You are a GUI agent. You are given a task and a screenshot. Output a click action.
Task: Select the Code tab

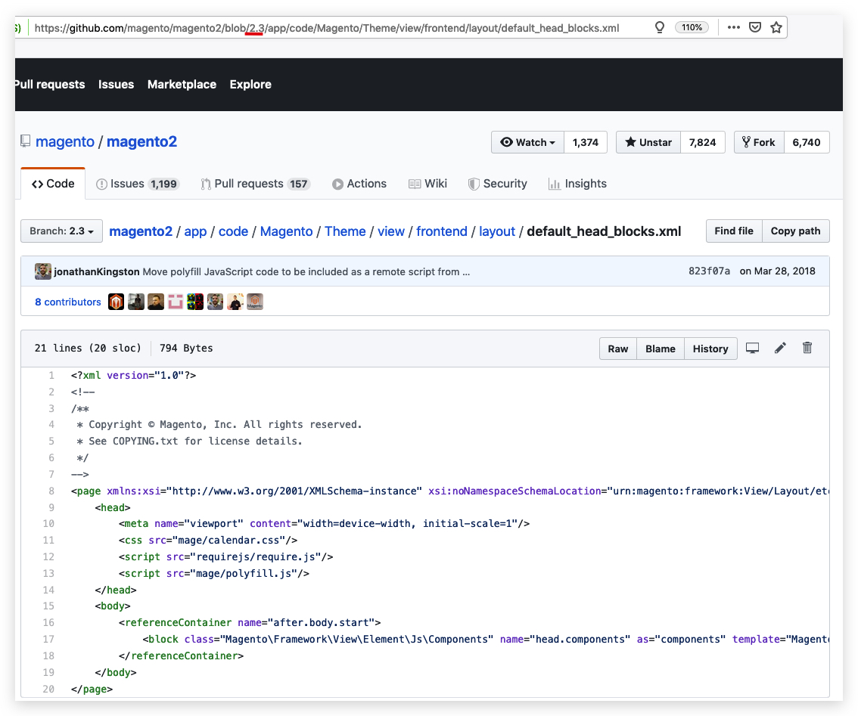click(x=53, y=184)
